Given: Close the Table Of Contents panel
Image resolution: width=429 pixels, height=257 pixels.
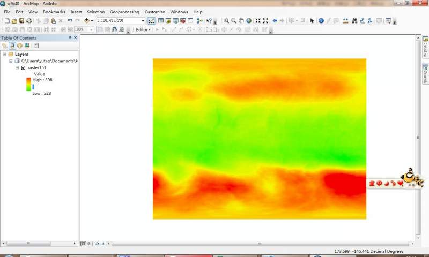Looking at the screenshot, I should pyautogui.click(x=76, y=37).
